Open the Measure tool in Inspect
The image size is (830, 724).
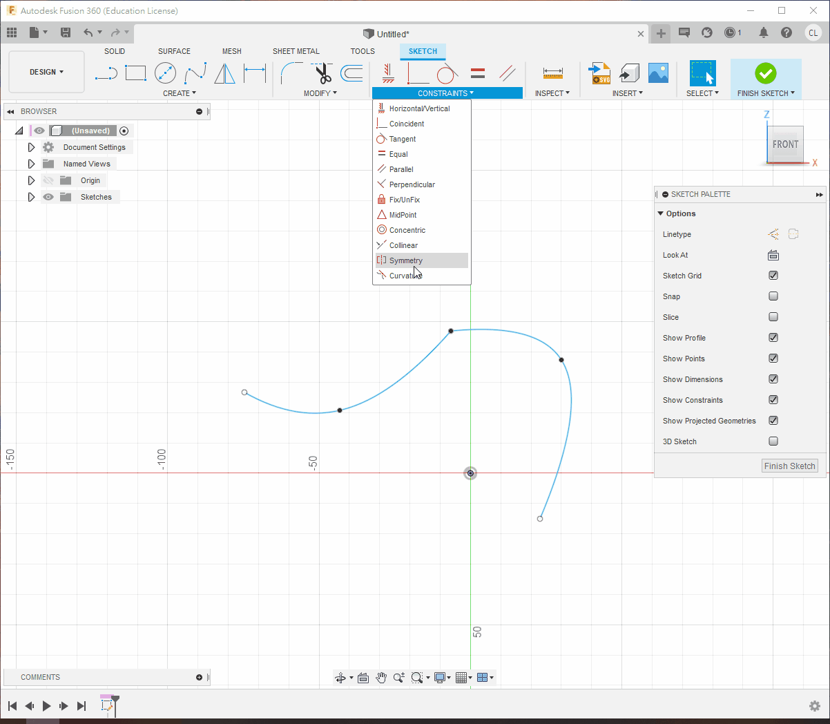(x=552, y=73)
